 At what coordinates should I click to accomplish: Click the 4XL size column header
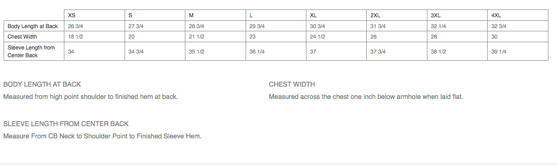tap(496, 15)
